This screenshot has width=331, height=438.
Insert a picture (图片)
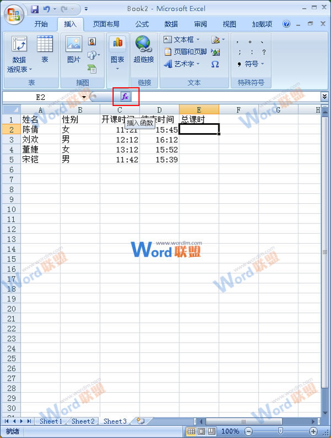click(x=73, y=50)
